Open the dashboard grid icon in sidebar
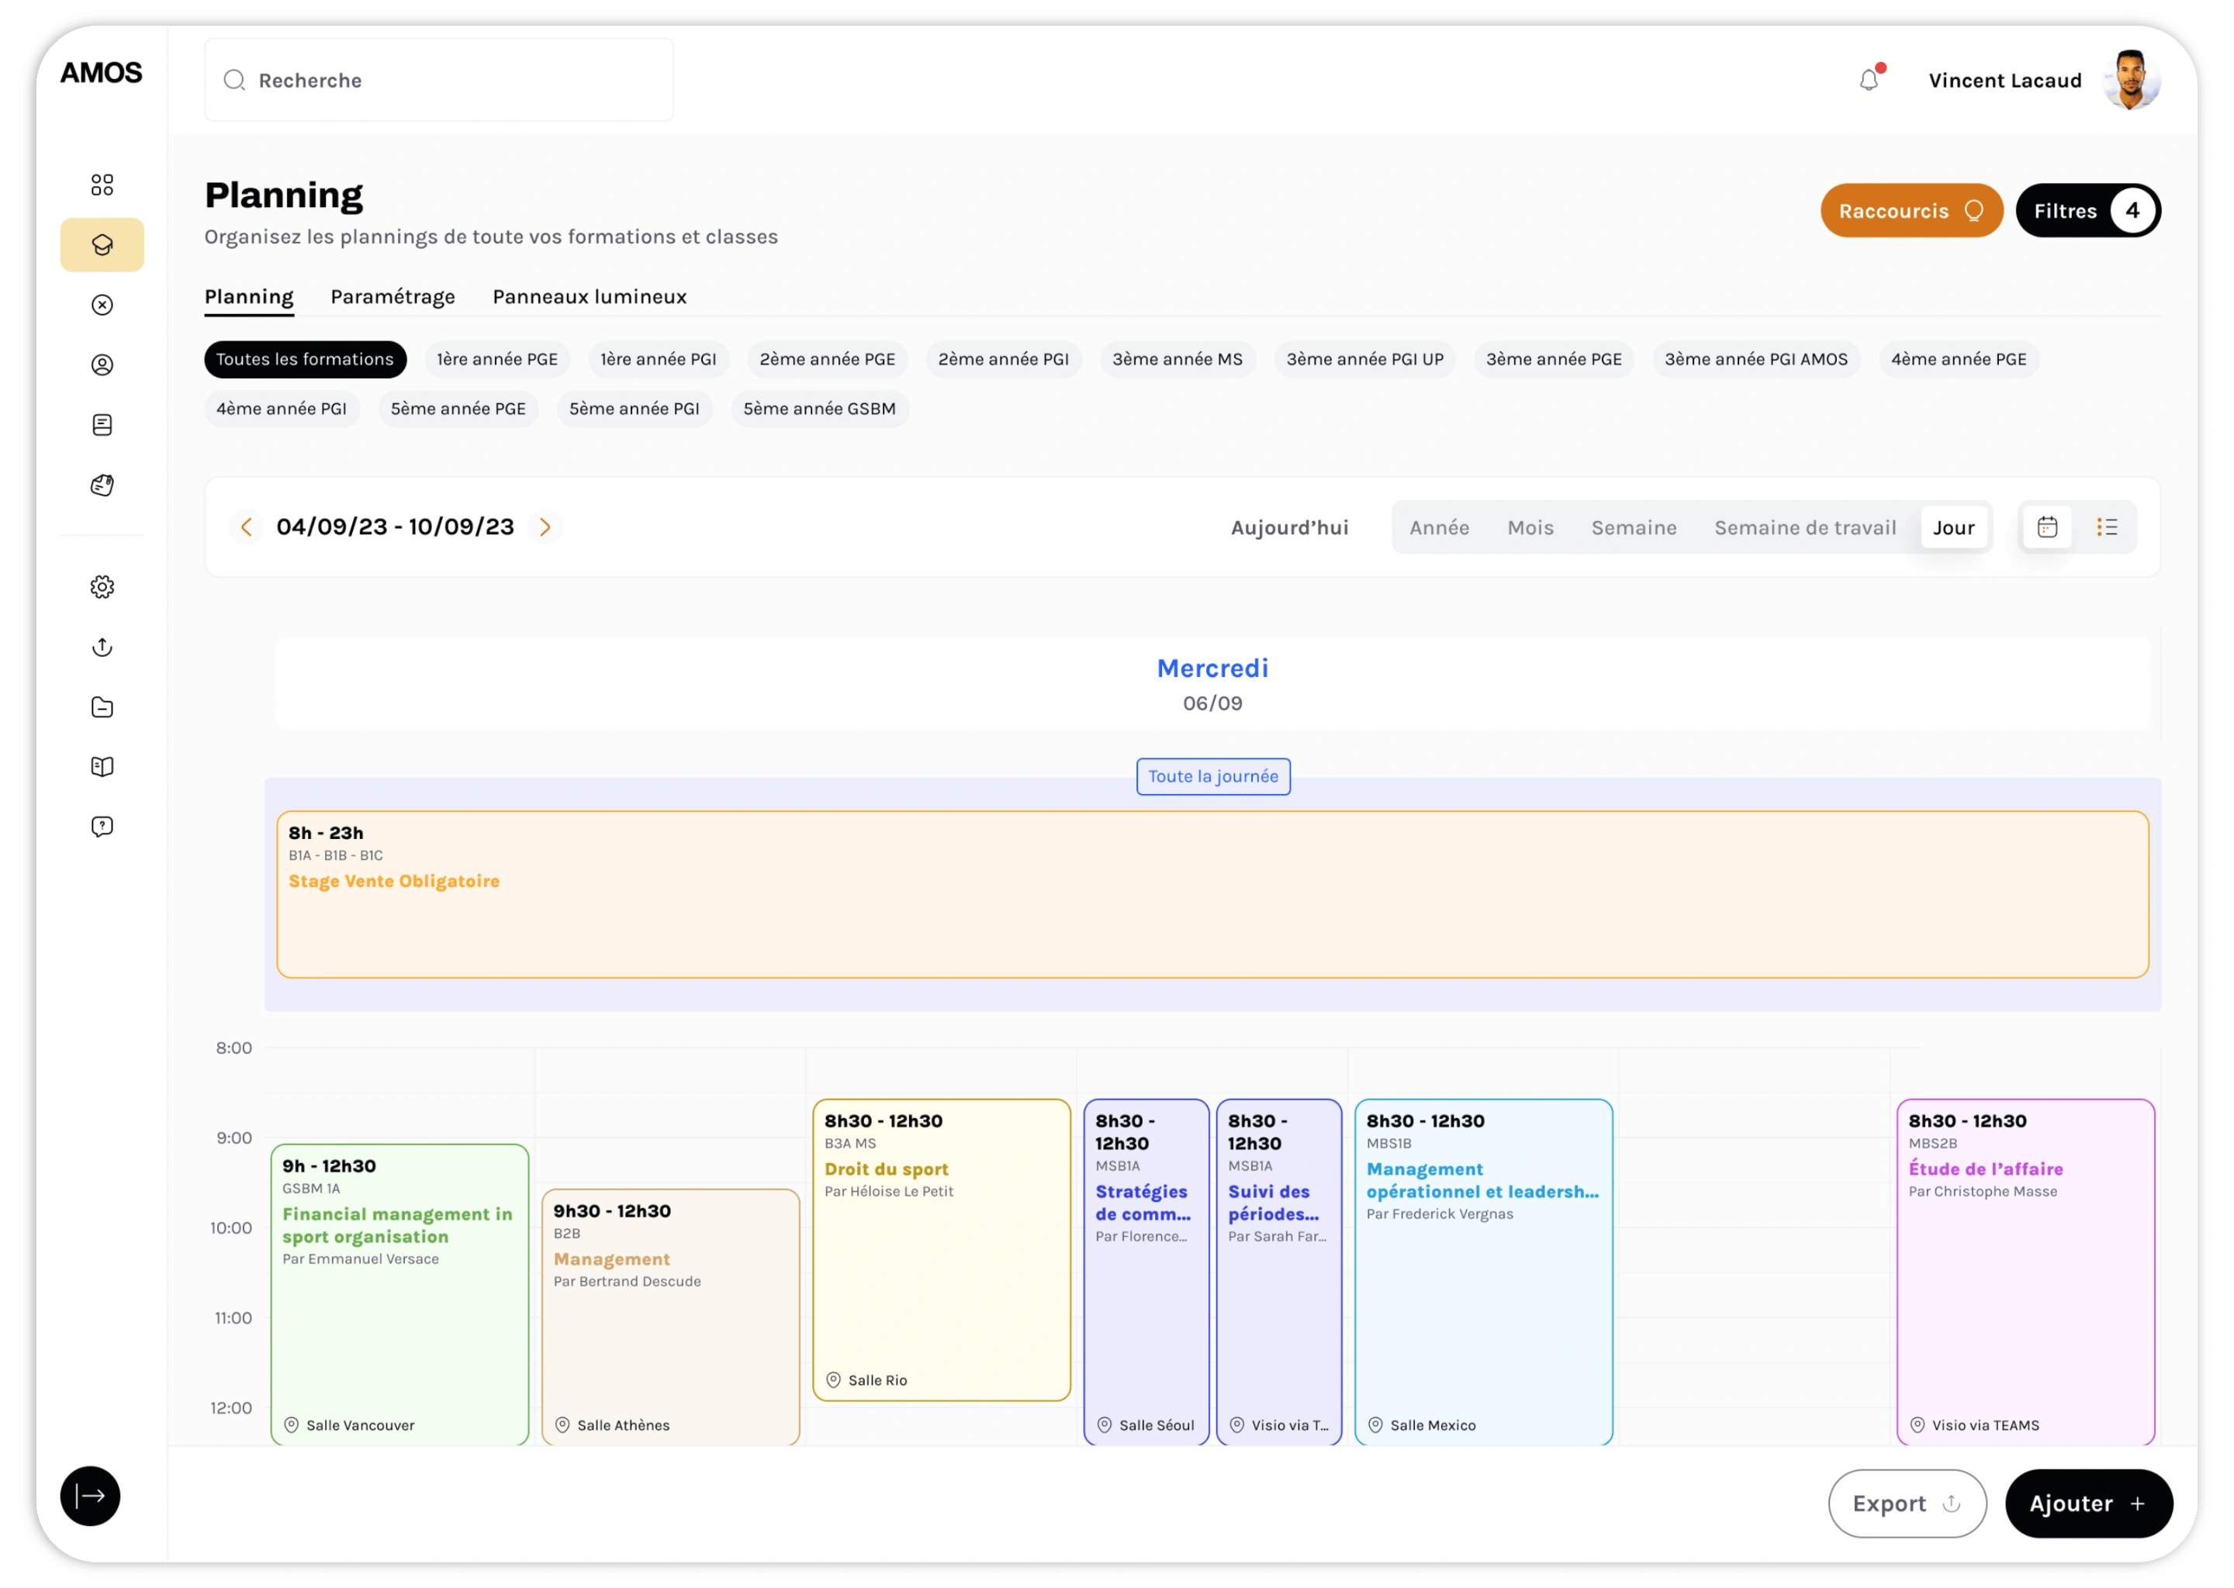This screenshot has height=1588, width=2234. point(102,185)
